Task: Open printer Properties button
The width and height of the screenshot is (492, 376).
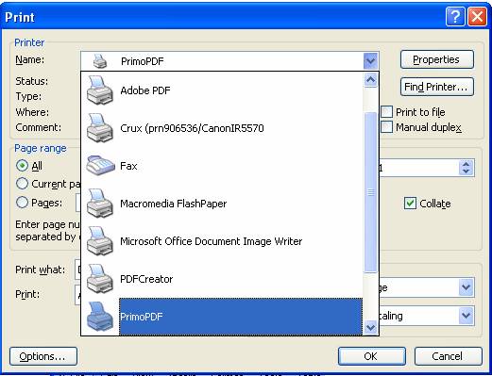Action: coord(437,59)
